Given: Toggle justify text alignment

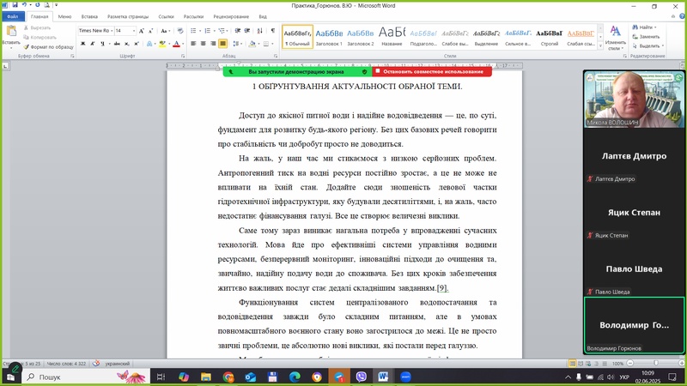Looking at the screenshot, I should 223,43.
